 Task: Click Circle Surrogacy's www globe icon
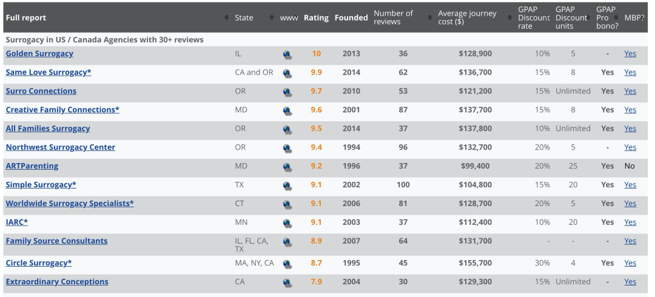point(287,264)
